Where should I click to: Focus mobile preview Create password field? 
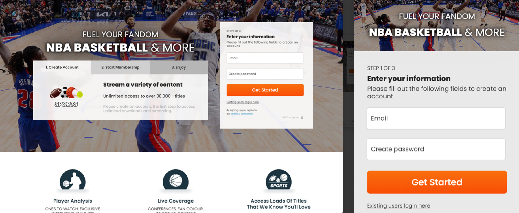(x=436, y=149)
